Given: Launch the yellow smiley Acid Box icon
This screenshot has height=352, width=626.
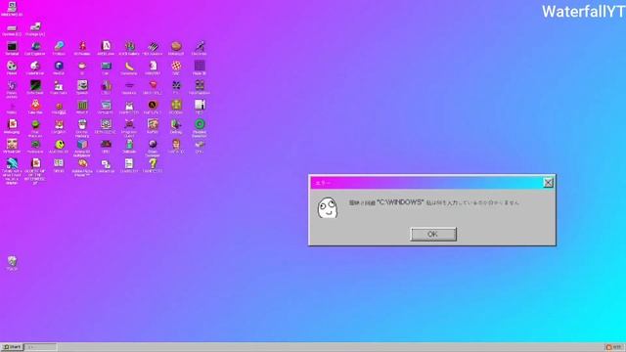Looking at the screenshot, I should click(59, 144).
